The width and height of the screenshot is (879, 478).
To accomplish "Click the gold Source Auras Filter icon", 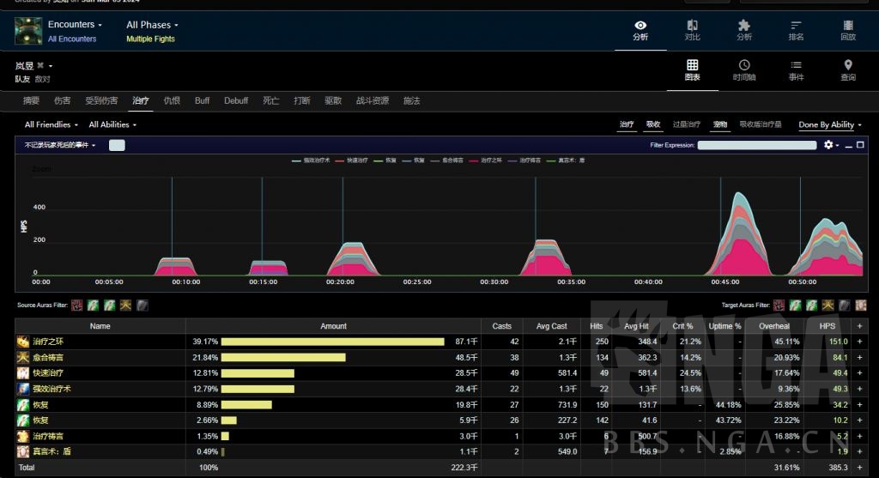I will (x=125, y=306).
